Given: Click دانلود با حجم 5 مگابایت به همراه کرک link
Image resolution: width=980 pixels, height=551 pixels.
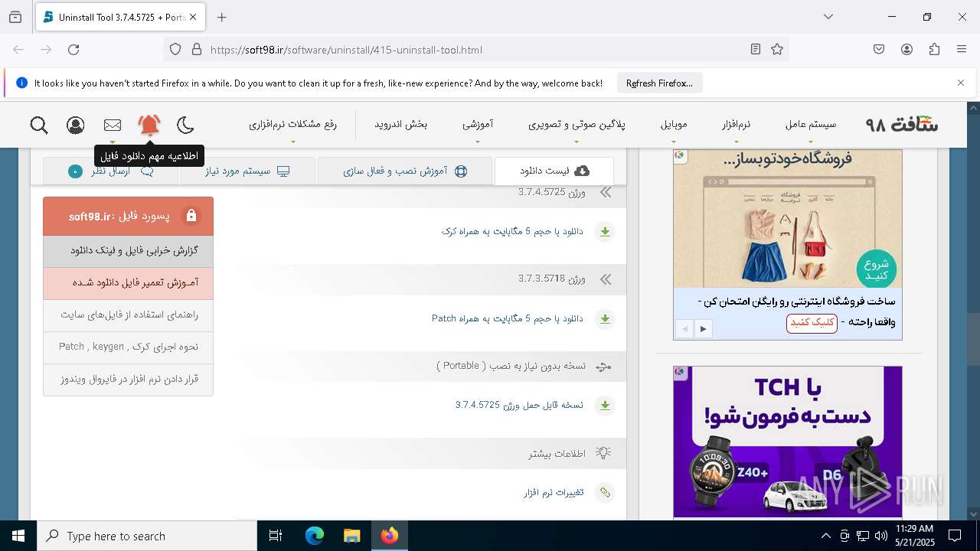Looking at the screenshot, I should pyautogui.click(x=511, y=231).
